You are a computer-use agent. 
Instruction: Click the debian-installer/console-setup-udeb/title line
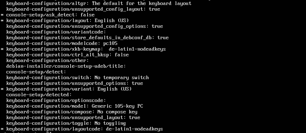(x=66, y=66)
